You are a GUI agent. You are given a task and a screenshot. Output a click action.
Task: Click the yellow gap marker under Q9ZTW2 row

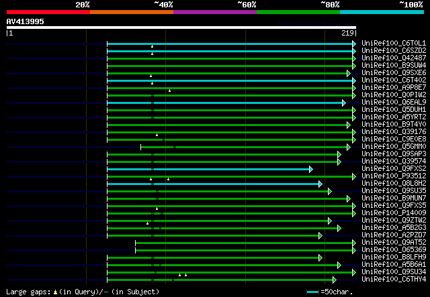148,223
